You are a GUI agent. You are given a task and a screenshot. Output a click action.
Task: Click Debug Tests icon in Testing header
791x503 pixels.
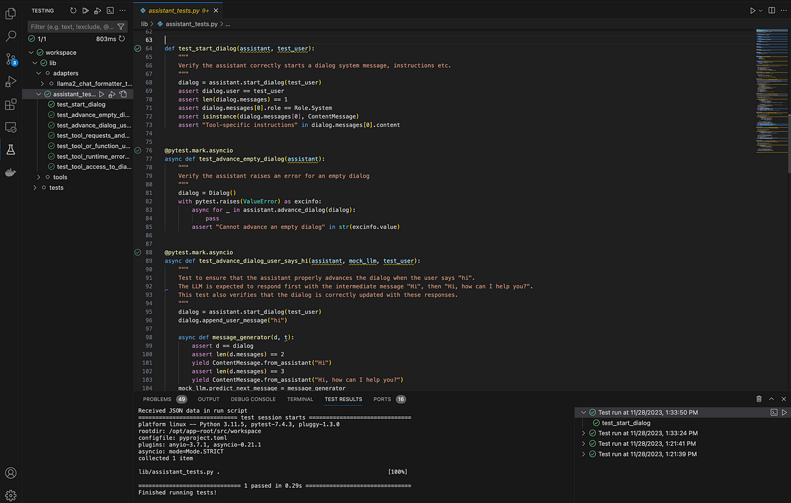point(98,11)
